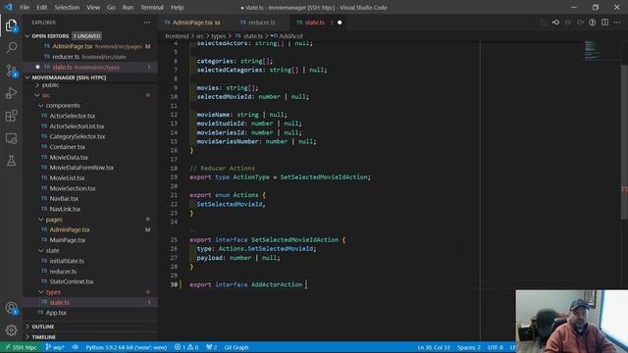Expand the public folder
The width and height of the screenshot is (628, 353).
50,85
